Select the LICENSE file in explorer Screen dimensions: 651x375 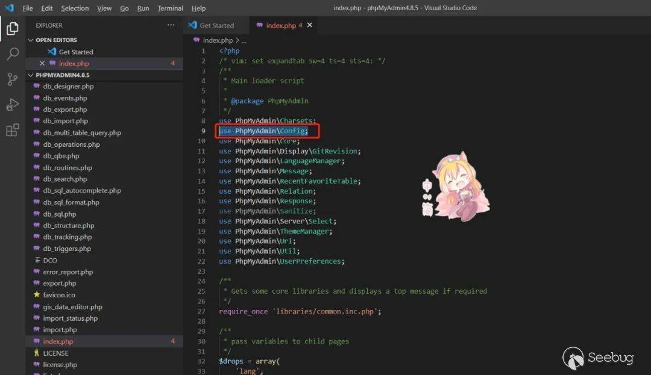[55, 353]
